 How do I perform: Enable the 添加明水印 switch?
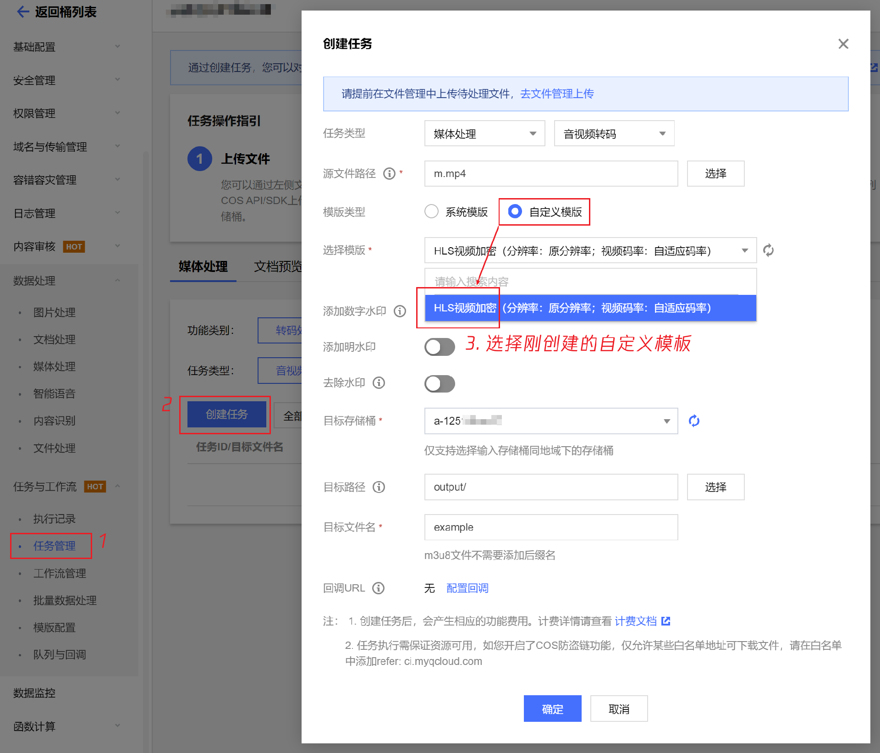coord(439,347)
